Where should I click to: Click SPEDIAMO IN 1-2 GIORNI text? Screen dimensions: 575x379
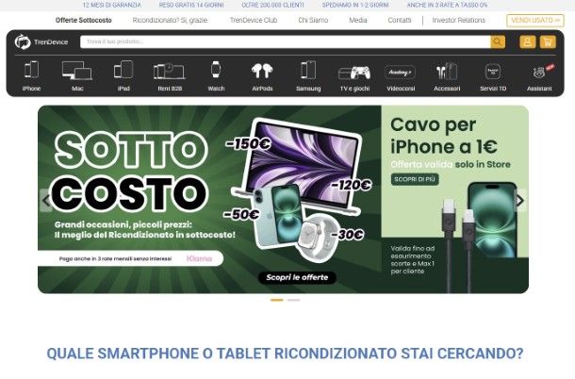pos(355,5)
